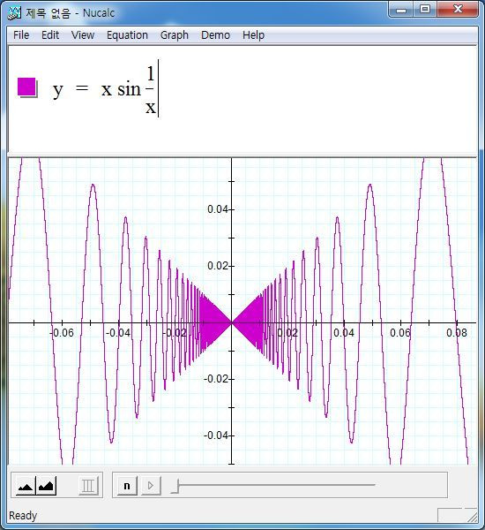Viewport: 485px width, 530px height.
Task: Click the play animation arrow button
Action: 151,486
